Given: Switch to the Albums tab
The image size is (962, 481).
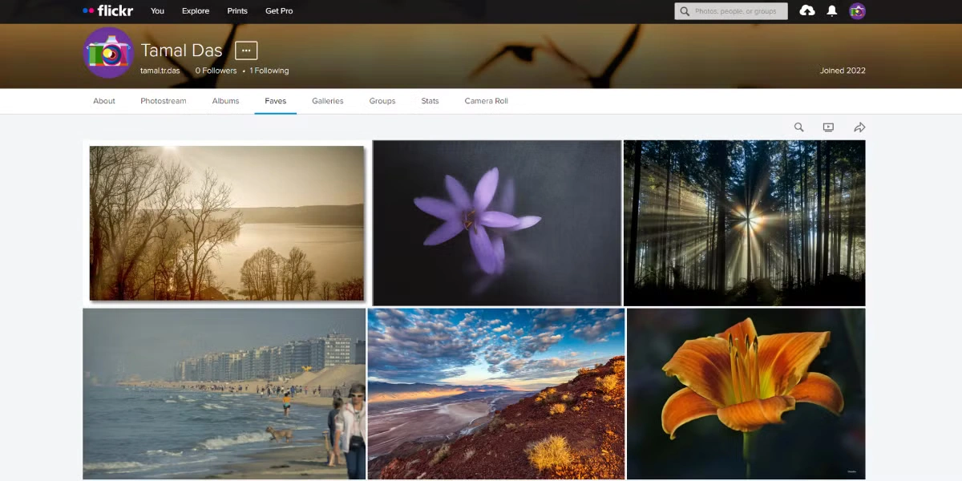Looking at the screenshot, I should tap(225, 101).
